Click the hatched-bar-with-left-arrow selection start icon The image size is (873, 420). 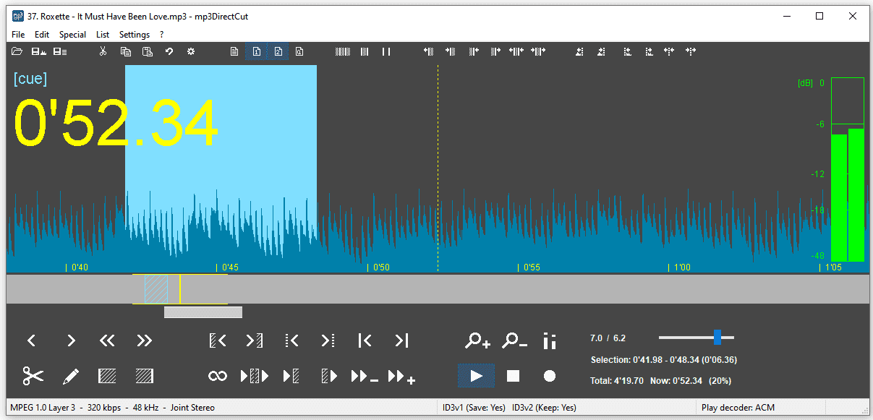[218, 340]
